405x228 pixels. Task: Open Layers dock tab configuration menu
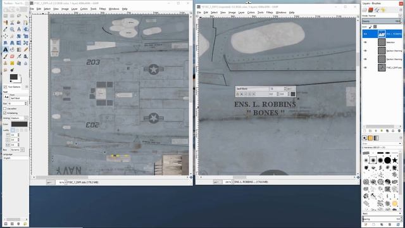pos(401,10)
